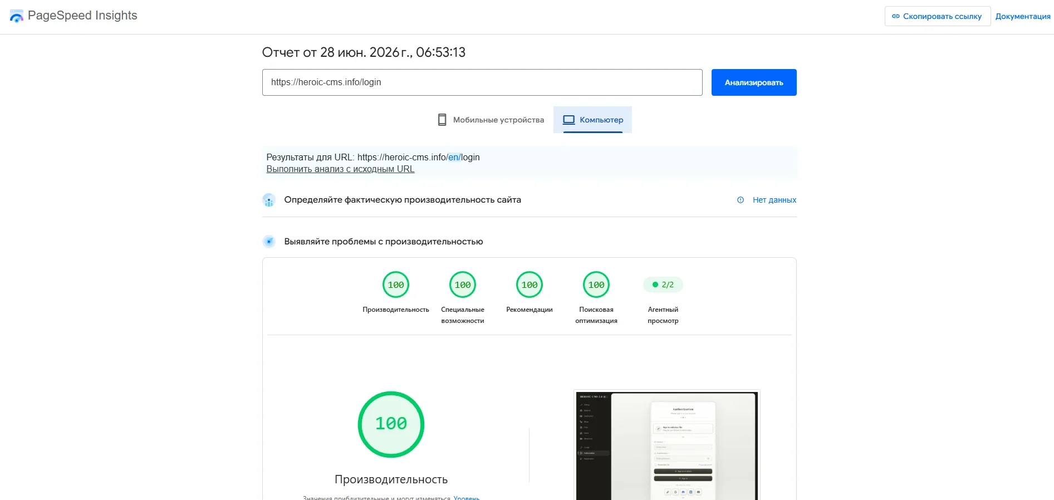Screen dimensions: 1054x500
Task: Click the Нет данных info icon
Action: point(741,200)
